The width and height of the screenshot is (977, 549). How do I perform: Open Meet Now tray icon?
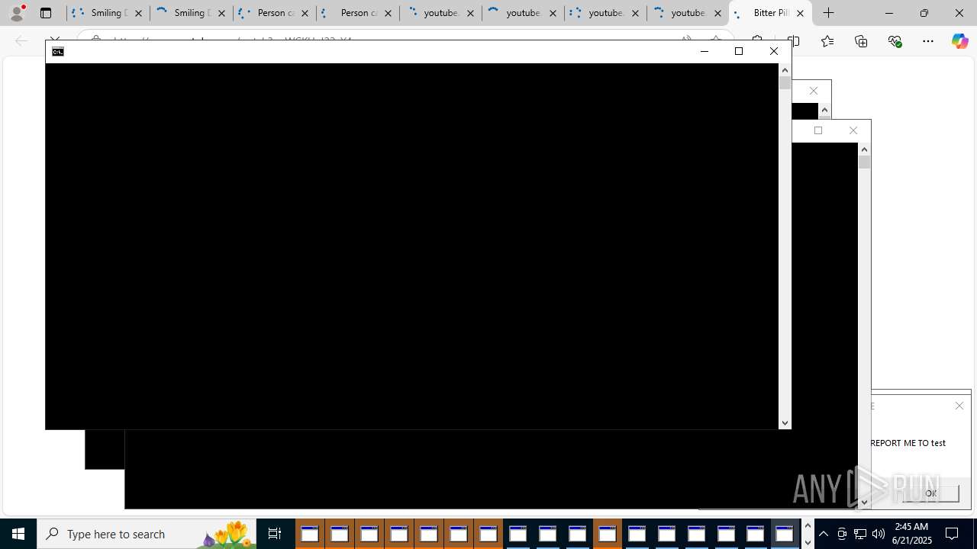(x=842, y=534)
